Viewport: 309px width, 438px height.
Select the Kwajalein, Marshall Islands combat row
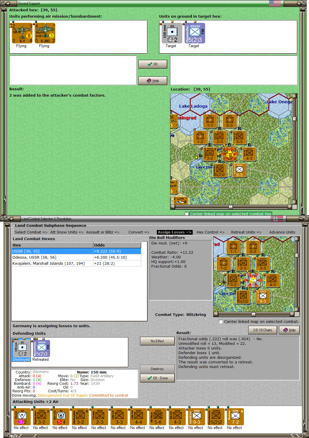click(76, 263)
